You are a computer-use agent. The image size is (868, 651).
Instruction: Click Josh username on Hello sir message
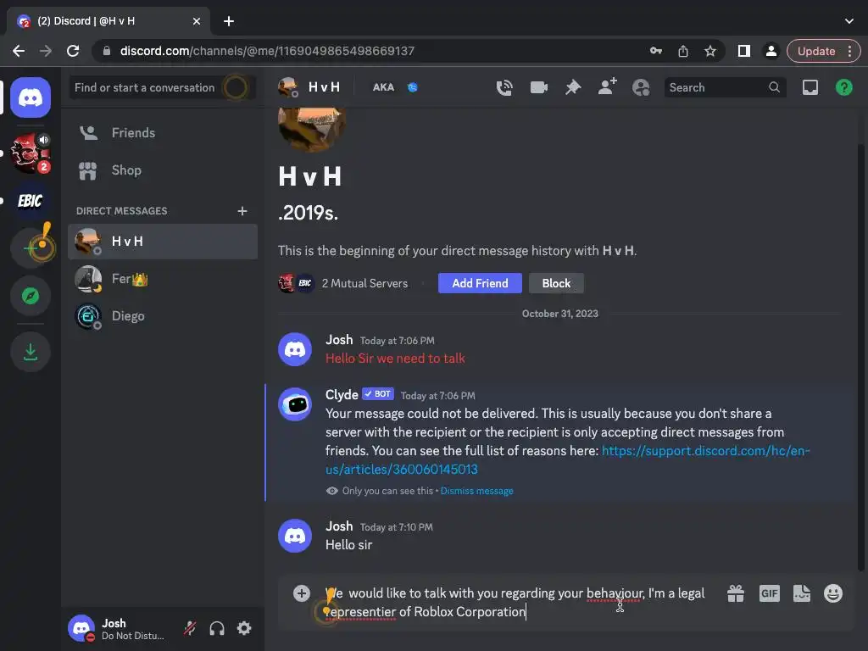(x=339, y=526)
